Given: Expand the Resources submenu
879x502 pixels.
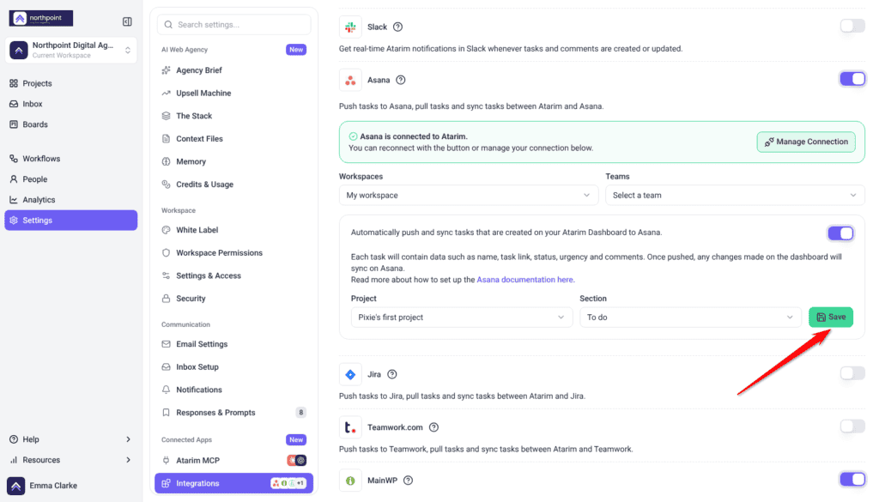Looking at the screenshot, I should 71,460.
